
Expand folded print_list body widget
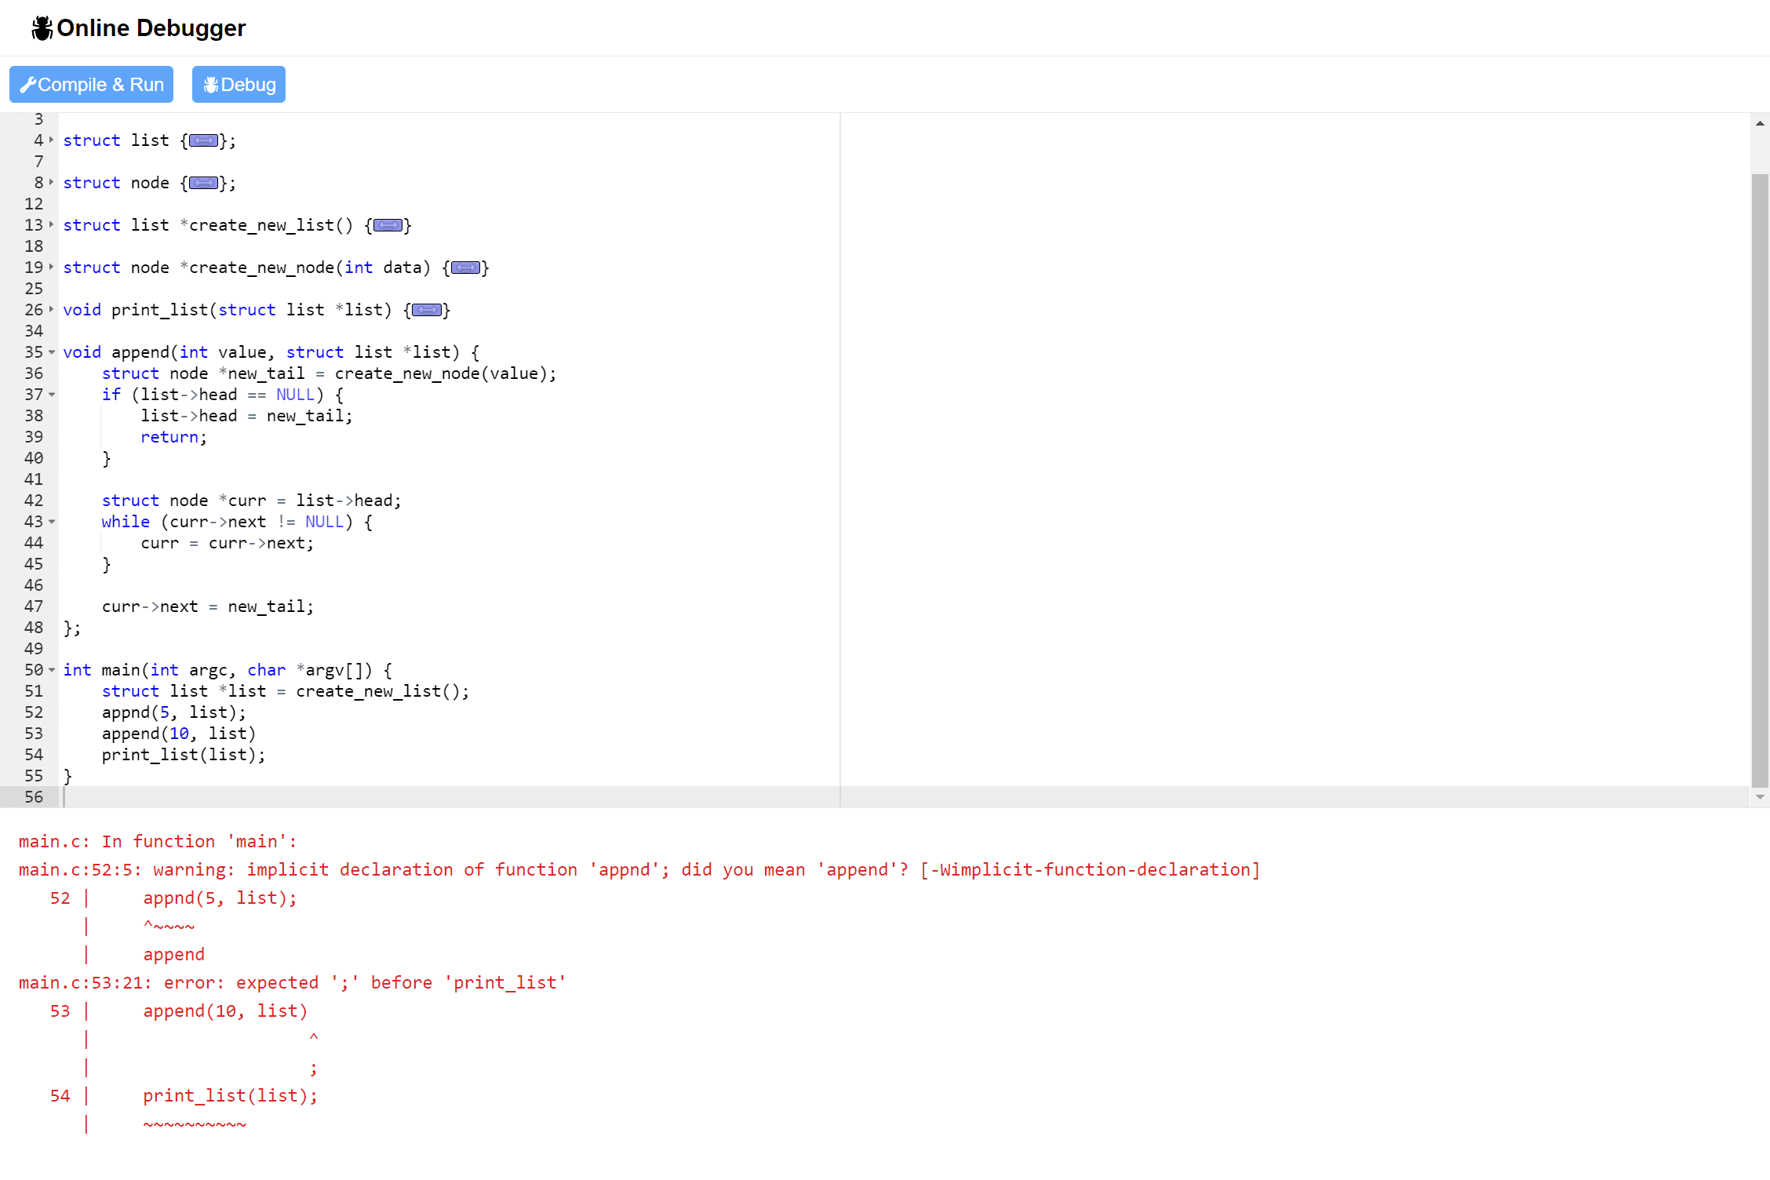coord(427,310)
